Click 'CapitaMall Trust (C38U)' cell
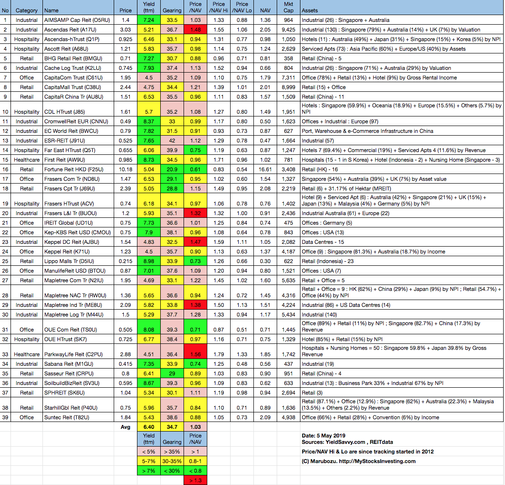 78,87
